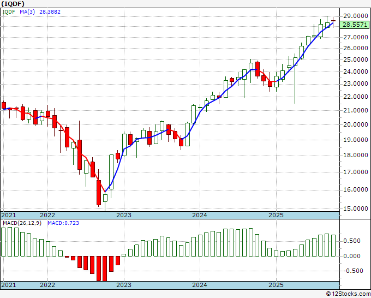
Task: Click 2025 on the price chart timeline
Action: click(x=276, y=215)
